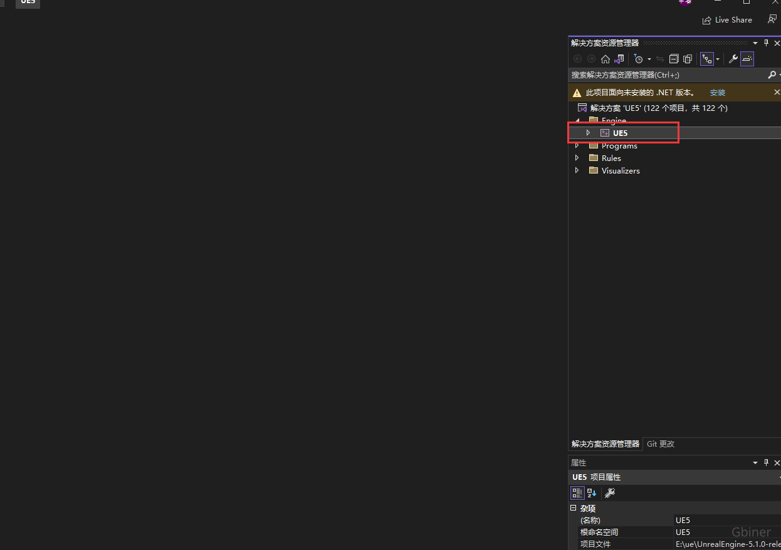
Task: Collapse all items in Solution Explorer
Action: pyautogui.click(x=674, y=59)
